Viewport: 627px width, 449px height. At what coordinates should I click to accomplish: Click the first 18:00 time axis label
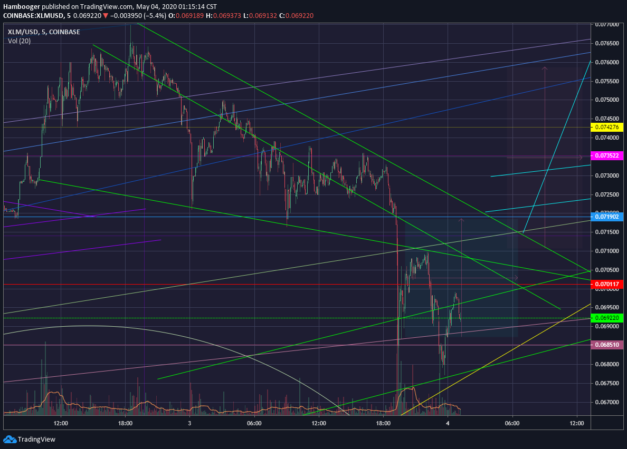[x=125, y=424]
